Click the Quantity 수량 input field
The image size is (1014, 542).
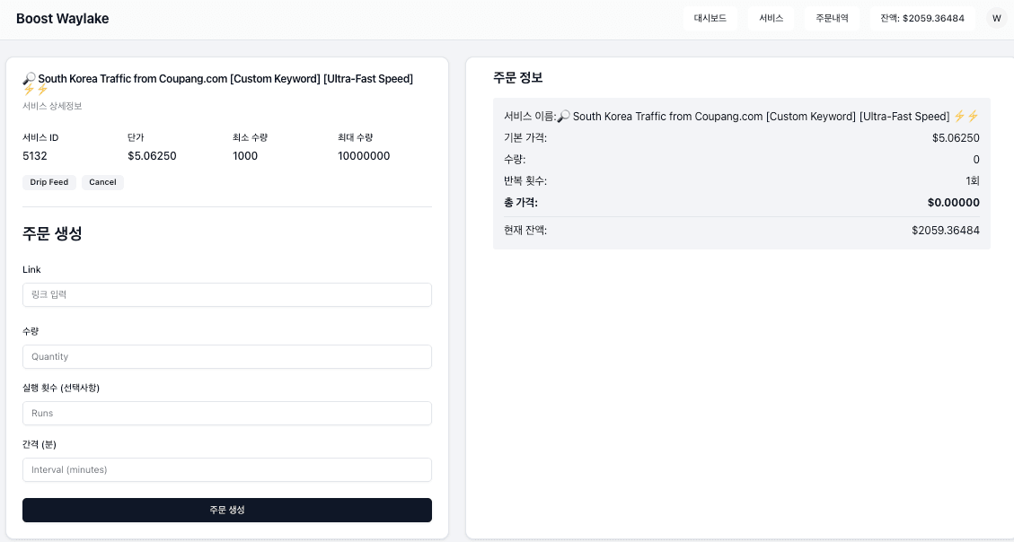point(226,356)
